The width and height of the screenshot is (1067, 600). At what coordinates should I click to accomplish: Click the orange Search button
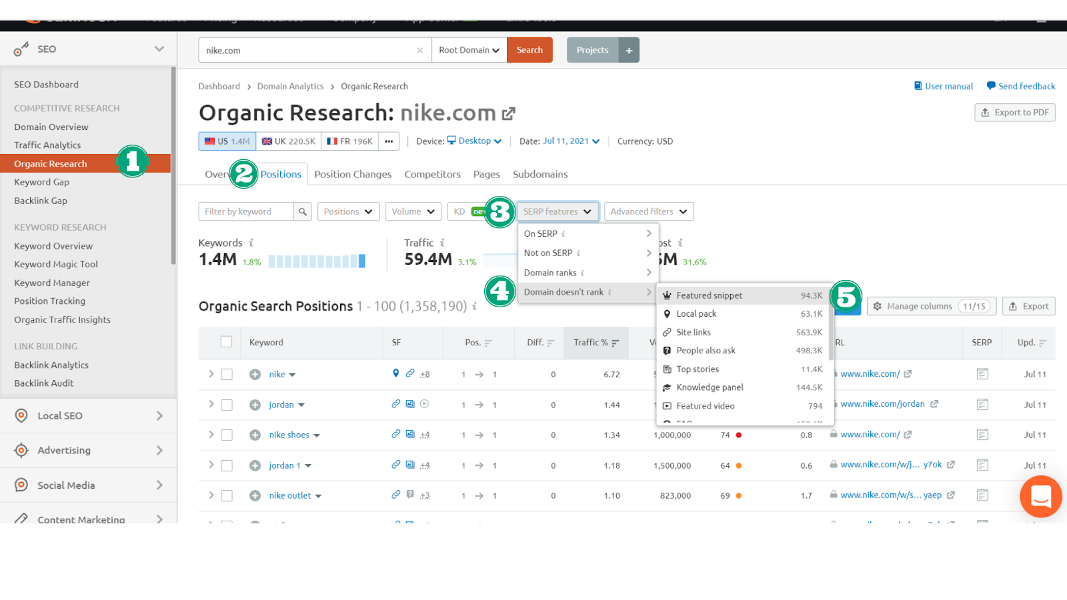[529, 51]
